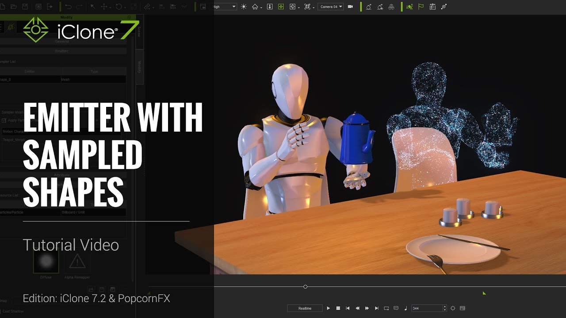Screen dimensions: 566x318
Task: Click the home view icon
Action: tap(255, 7)
